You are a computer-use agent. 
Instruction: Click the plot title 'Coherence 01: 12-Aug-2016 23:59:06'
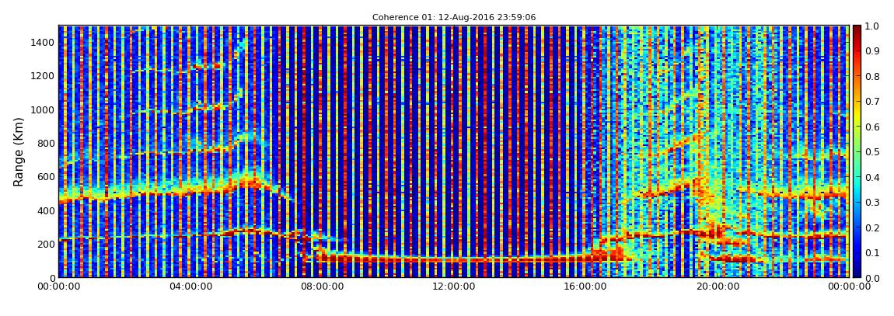[454, 18]
